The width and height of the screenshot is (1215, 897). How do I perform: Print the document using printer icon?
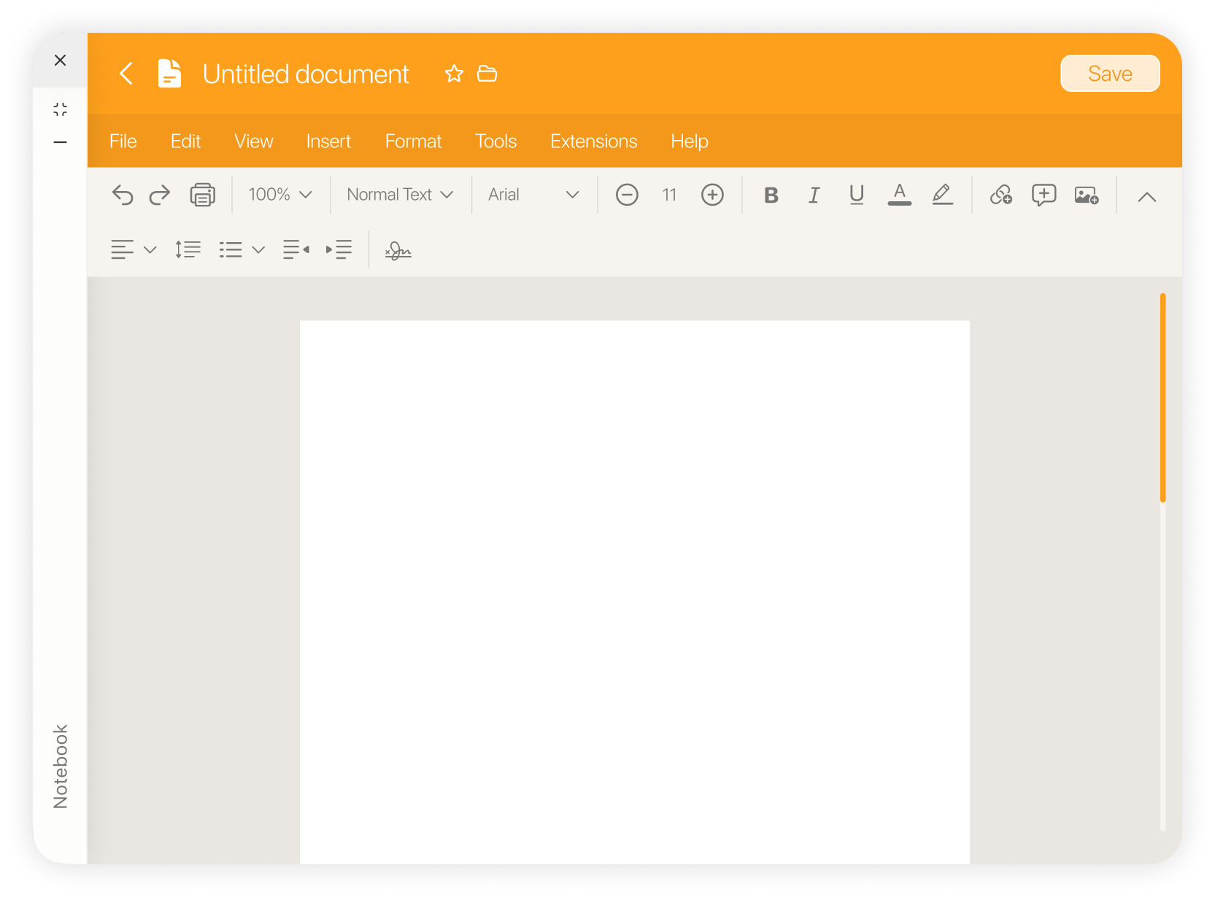[202, 195]
